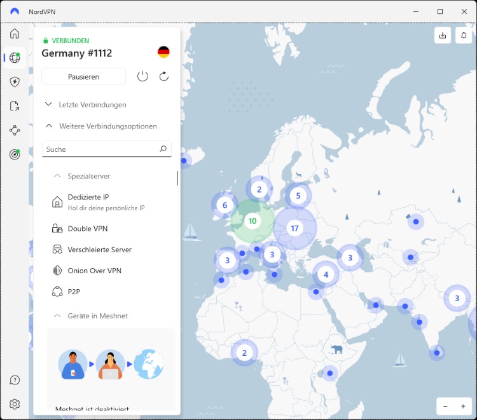Viewport: 477px width, 420px height.
Task: Click the 17 server cluster on map
Action: [294, 228]
